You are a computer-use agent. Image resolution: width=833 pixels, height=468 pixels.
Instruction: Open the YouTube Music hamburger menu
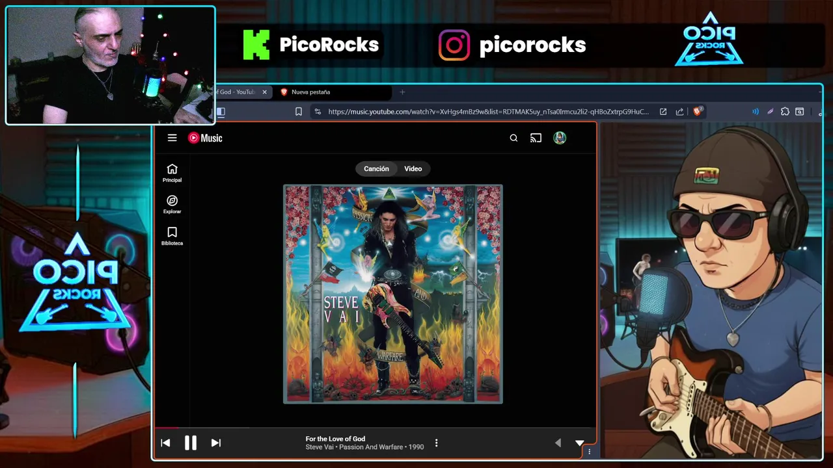click(172, 138)
